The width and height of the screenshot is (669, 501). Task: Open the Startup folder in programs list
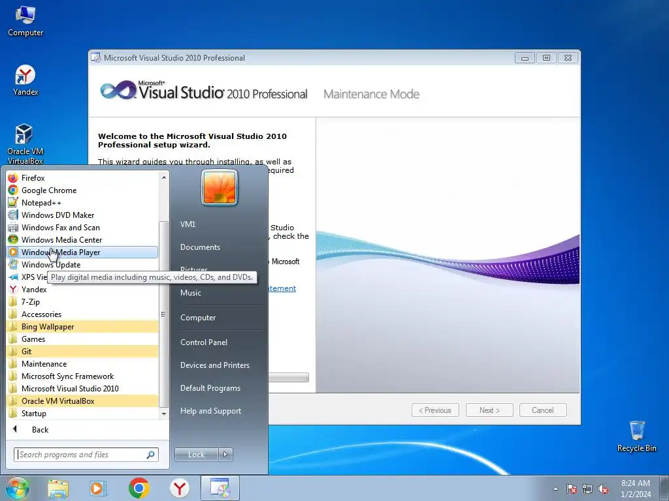click(82, 413)
